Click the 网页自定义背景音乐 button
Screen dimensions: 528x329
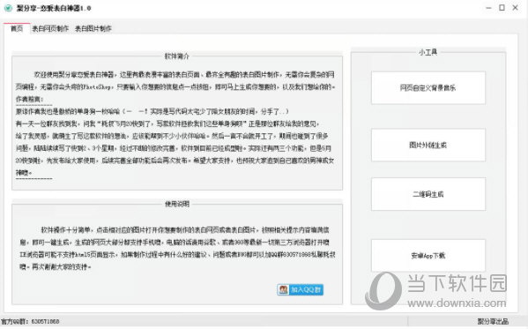click(428, 87)
